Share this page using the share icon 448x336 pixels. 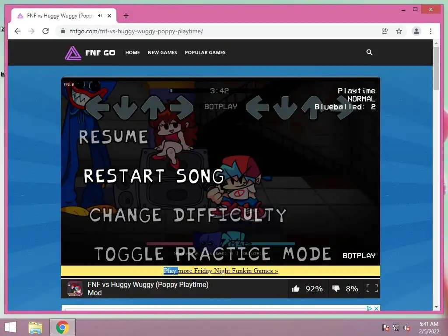point(385,31)
